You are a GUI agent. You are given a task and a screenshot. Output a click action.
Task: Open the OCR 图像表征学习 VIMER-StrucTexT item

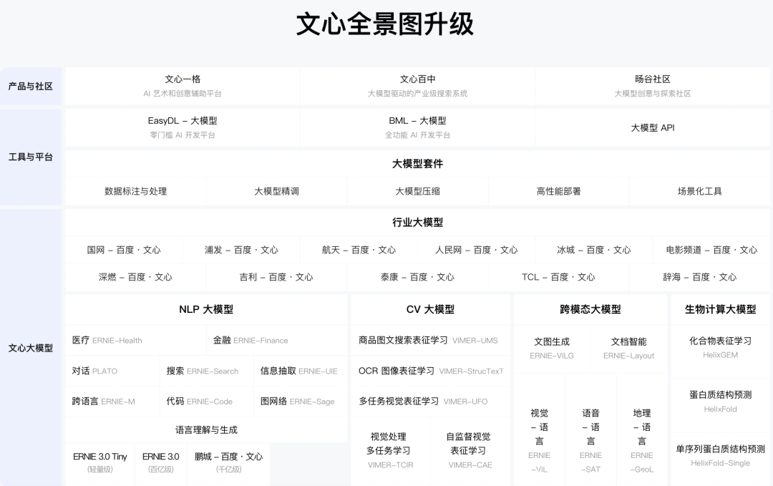tap(430, 371)
